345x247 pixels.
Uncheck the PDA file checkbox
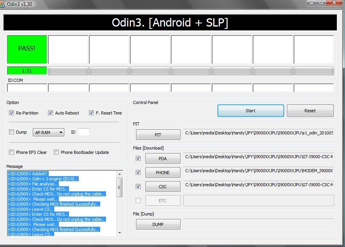[x=138, y=158]
